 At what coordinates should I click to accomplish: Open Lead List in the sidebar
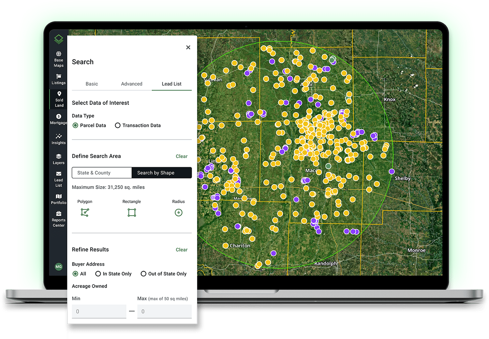click(x=59, y=179)
